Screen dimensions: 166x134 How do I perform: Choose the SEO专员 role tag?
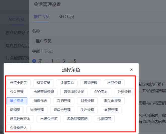click(x=44, y=83)
